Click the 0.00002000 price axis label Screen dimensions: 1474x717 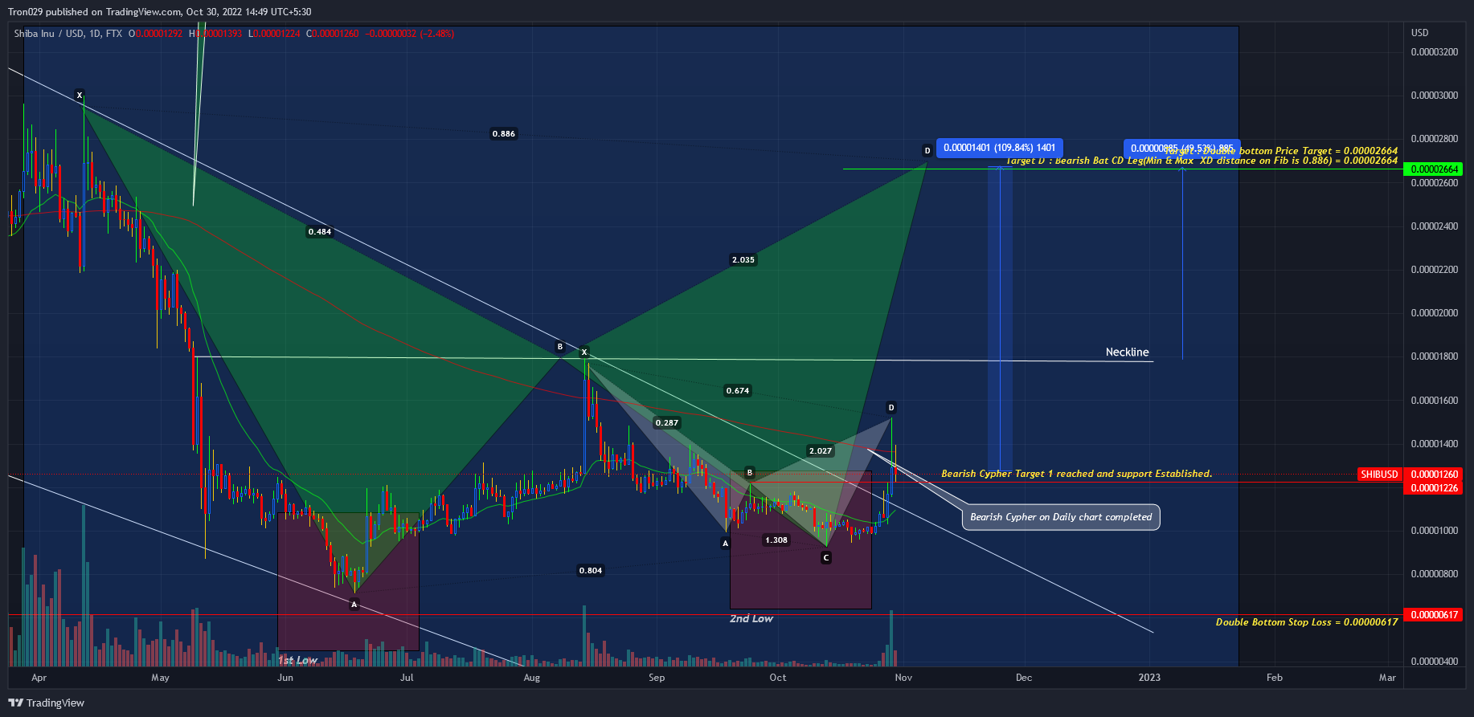click(1435, 313)
